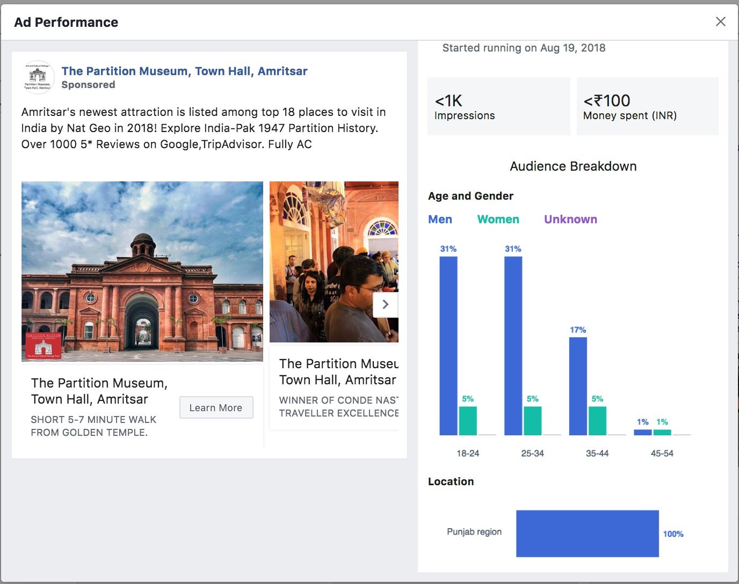Click the Punjab region label
The image size is (739, 584).
click(474, 531)
